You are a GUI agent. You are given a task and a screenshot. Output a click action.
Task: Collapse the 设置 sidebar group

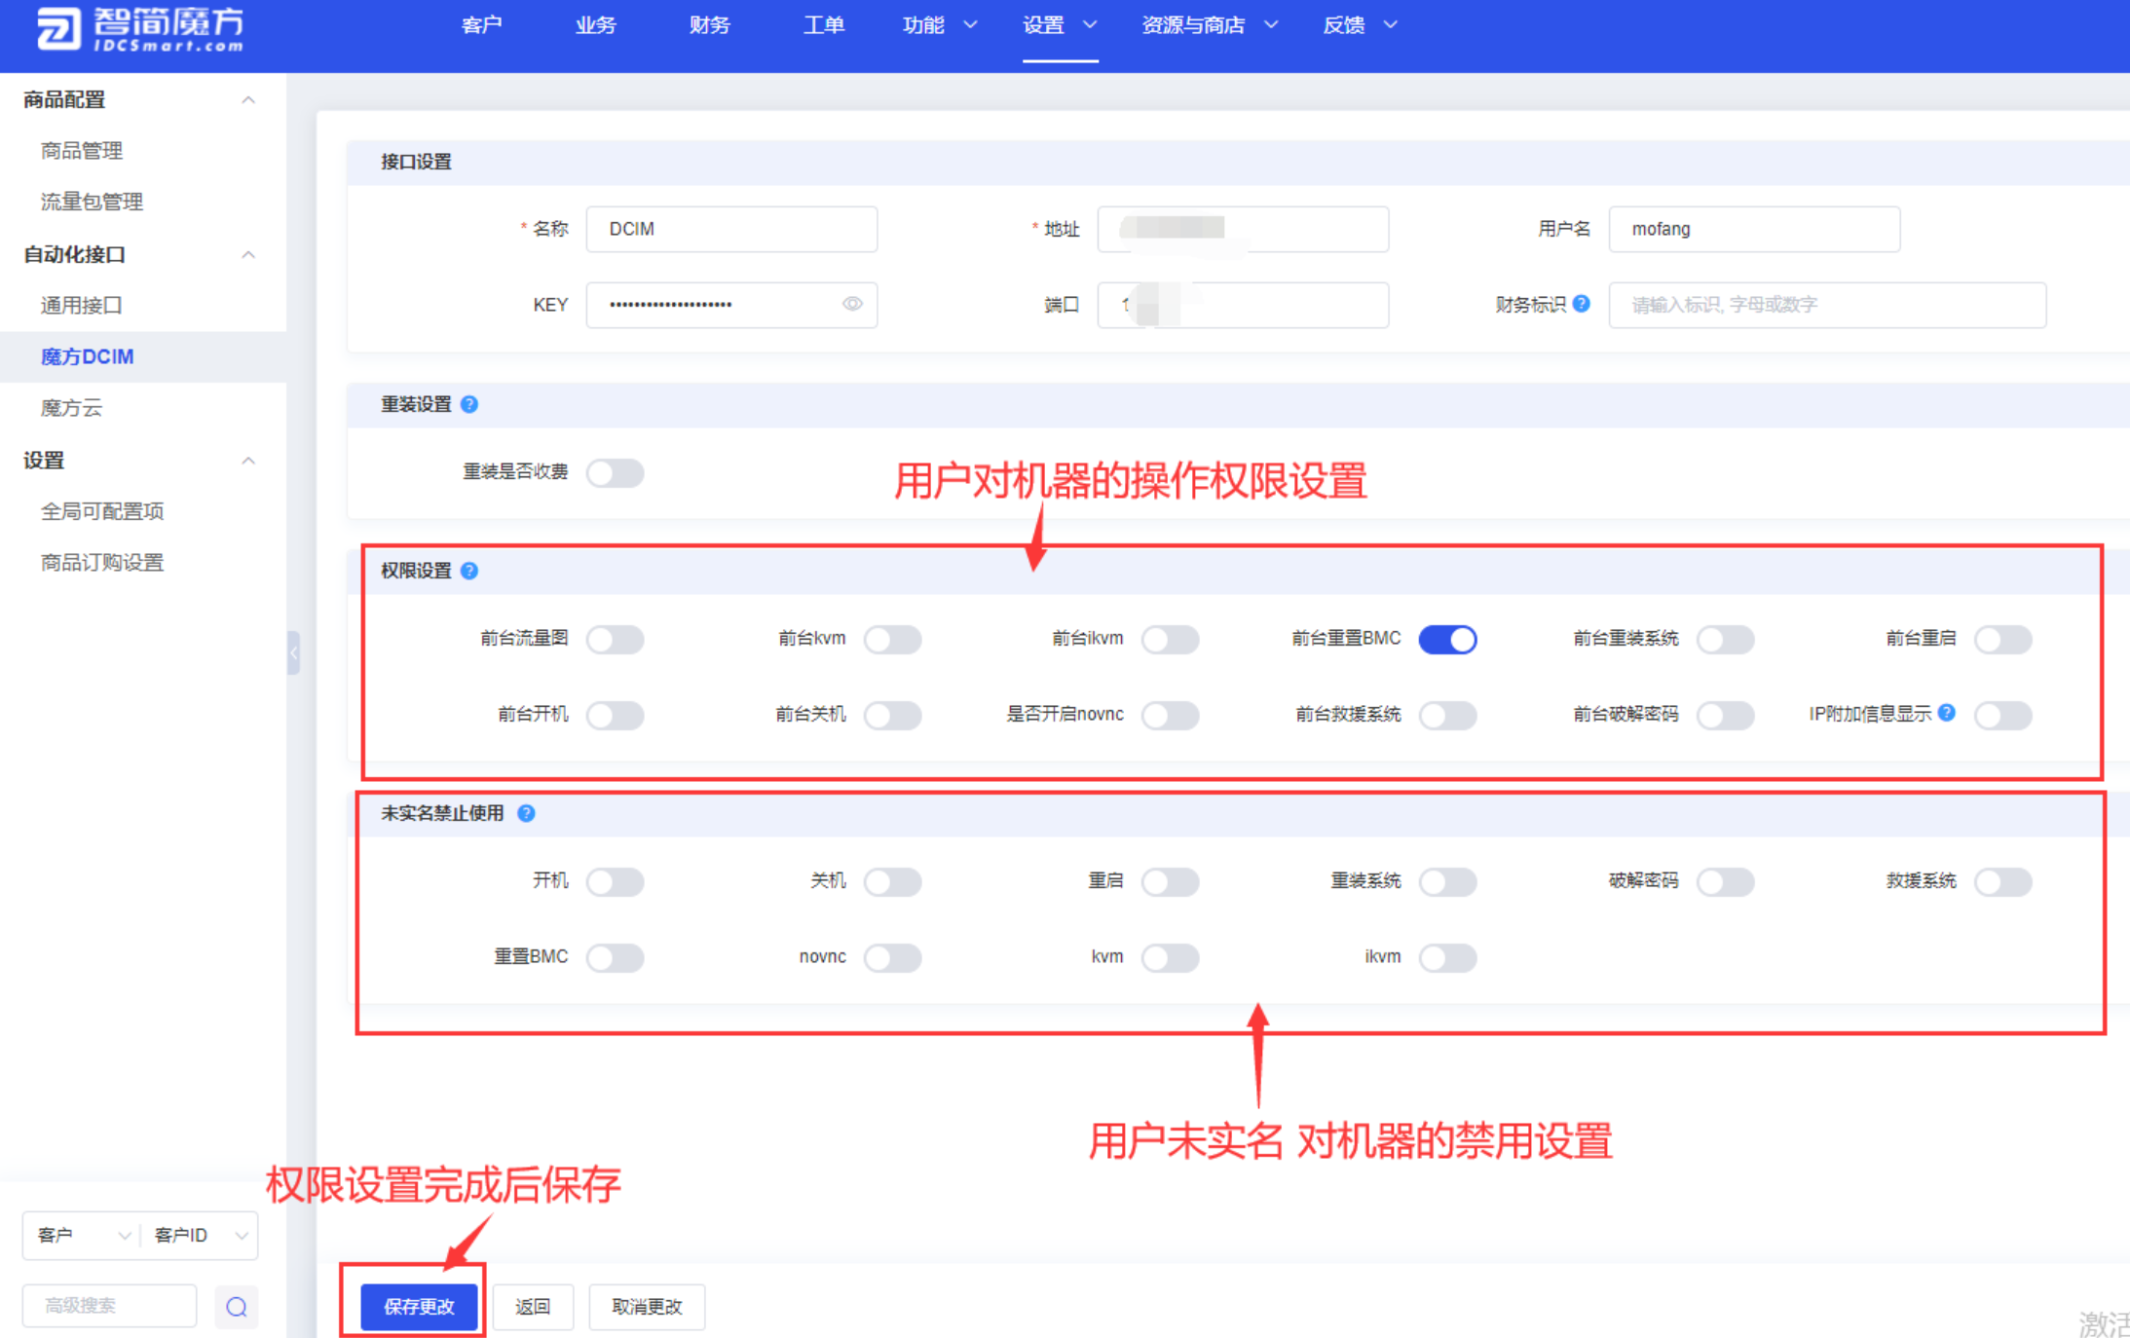pos(248,461)
